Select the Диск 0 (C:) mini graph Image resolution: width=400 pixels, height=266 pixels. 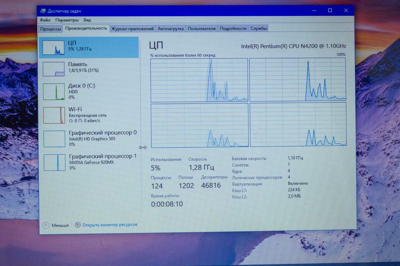tap(54, 92)
